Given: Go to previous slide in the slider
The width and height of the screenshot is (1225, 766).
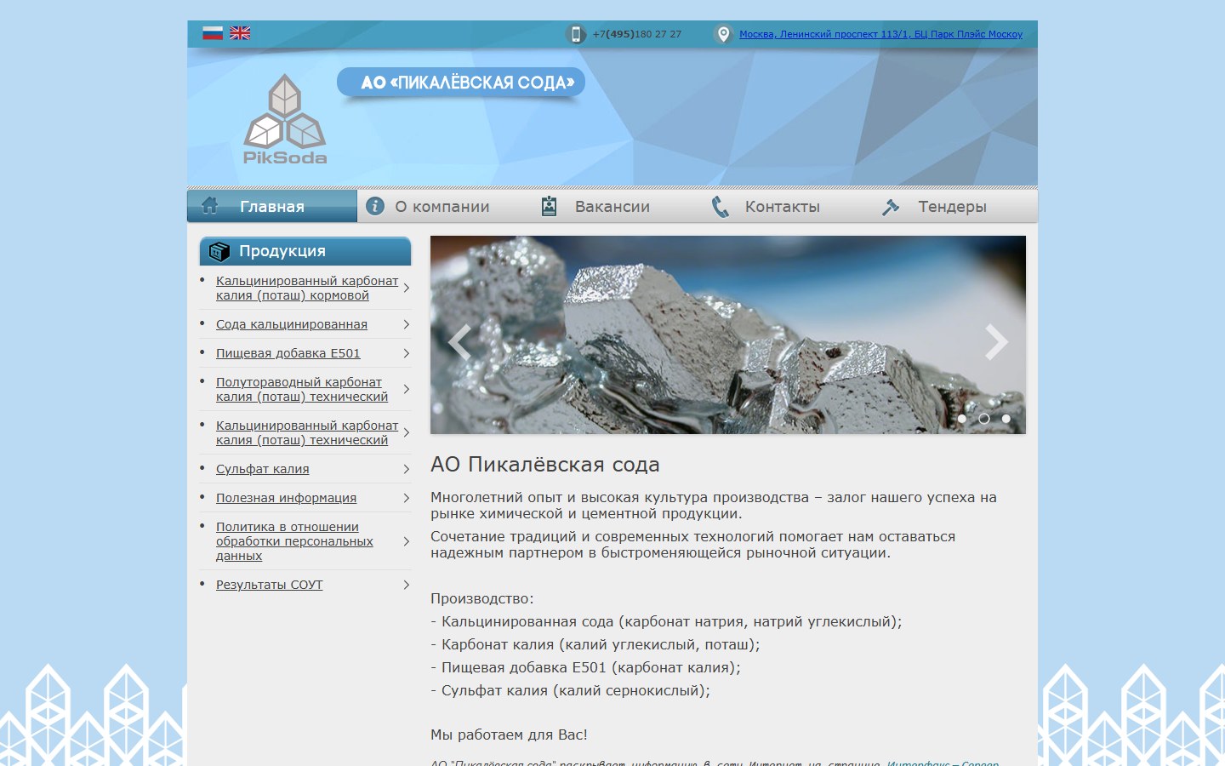Looking at the screenshot, I should pos(459,342).
